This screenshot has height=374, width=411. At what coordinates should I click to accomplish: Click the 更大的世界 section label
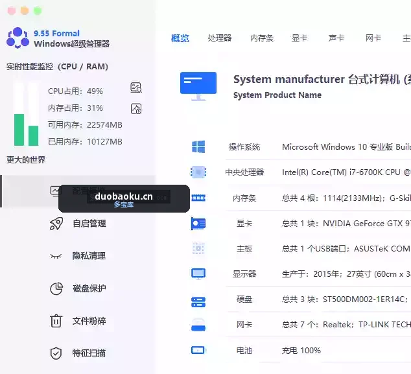pyautogui.click(x=26, y=159)
